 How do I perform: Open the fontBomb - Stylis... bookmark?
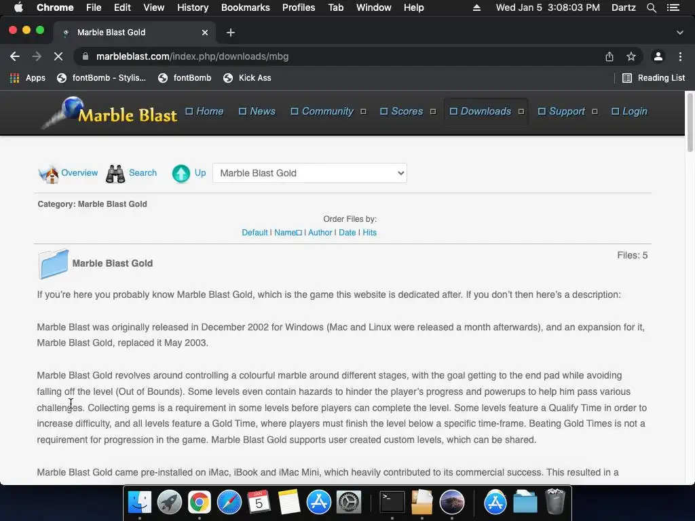[x=102, y=78]
